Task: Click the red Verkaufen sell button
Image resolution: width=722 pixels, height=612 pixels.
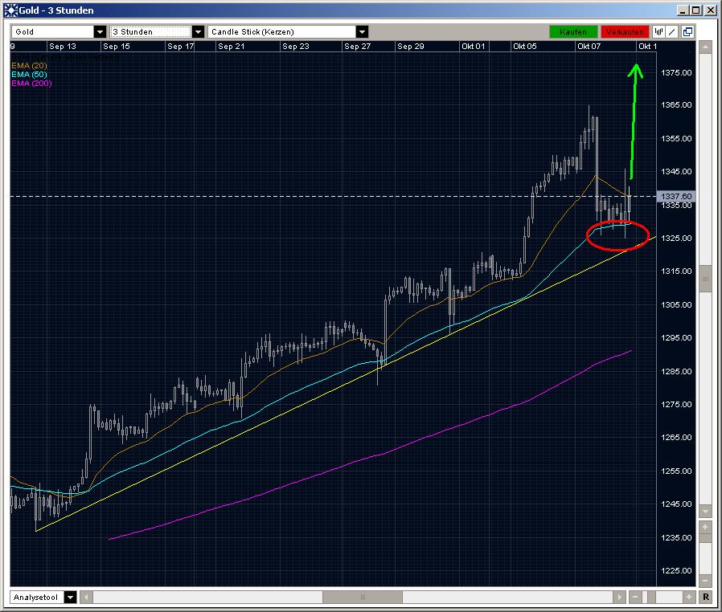Action: tap(625, 32)
